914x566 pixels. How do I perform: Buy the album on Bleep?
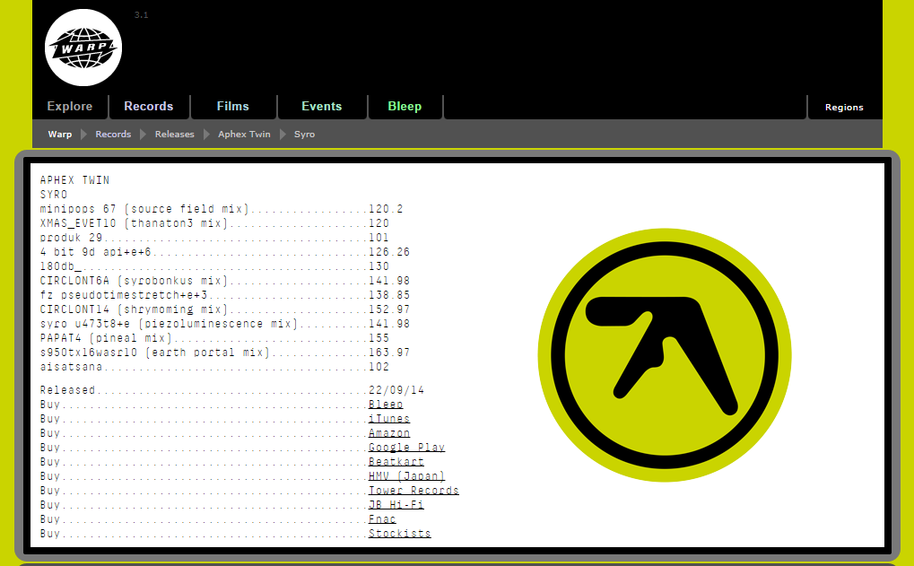(386, 405)
